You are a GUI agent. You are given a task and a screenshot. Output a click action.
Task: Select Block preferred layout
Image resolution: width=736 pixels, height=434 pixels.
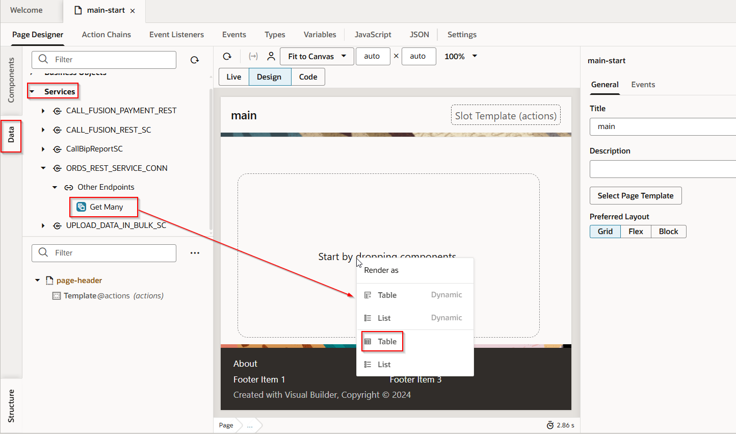point(668,232)
